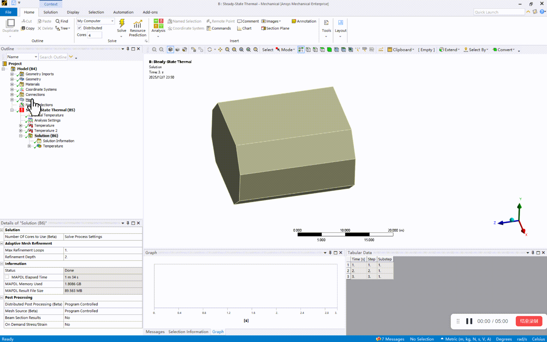Insert a Coordinate System
The width and height of the screenshot is (547, 342).
pyautogui.click(x=186, y=28)
